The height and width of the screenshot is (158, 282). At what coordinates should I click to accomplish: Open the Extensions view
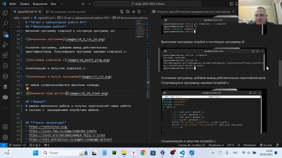point(5,55)
